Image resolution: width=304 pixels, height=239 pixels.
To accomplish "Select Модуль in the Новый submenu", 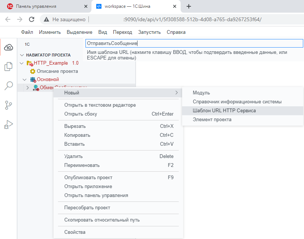I will [201, 93].
